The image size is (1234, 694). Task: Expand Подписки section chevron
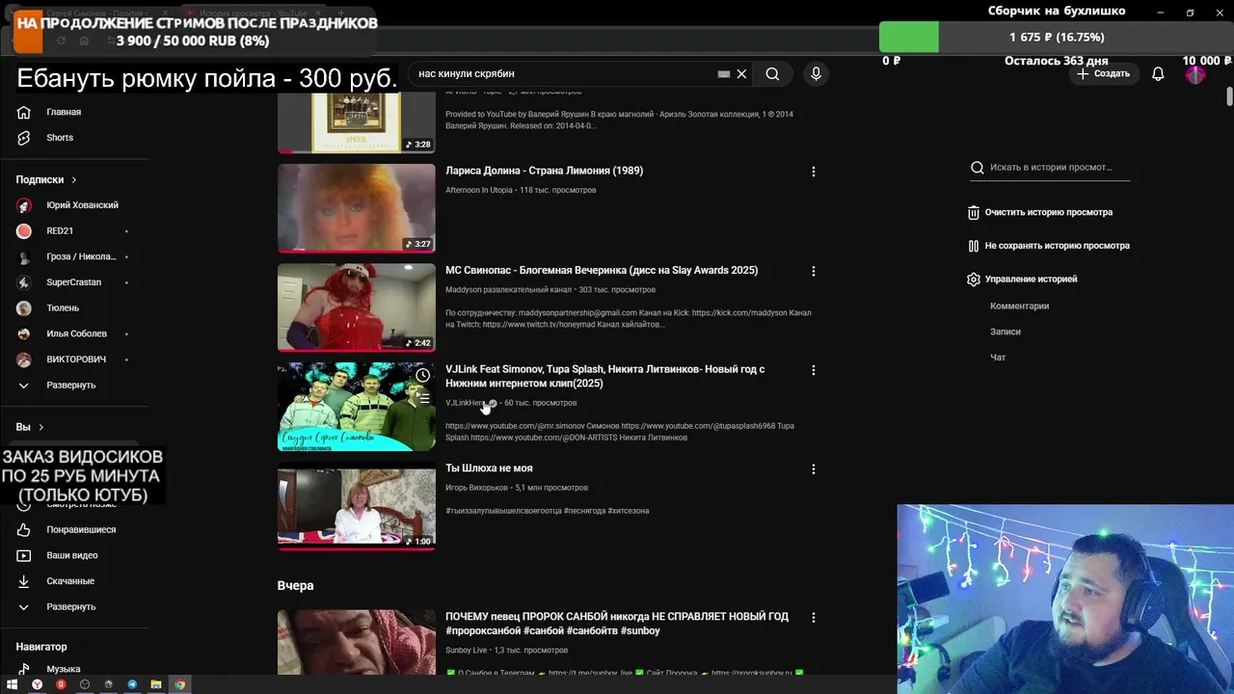click(73, 180)
